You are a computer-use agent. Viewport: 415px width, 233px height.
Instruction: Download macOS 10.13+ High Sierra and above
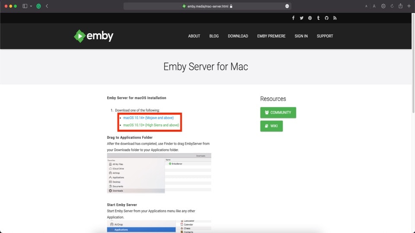point(151,125)
